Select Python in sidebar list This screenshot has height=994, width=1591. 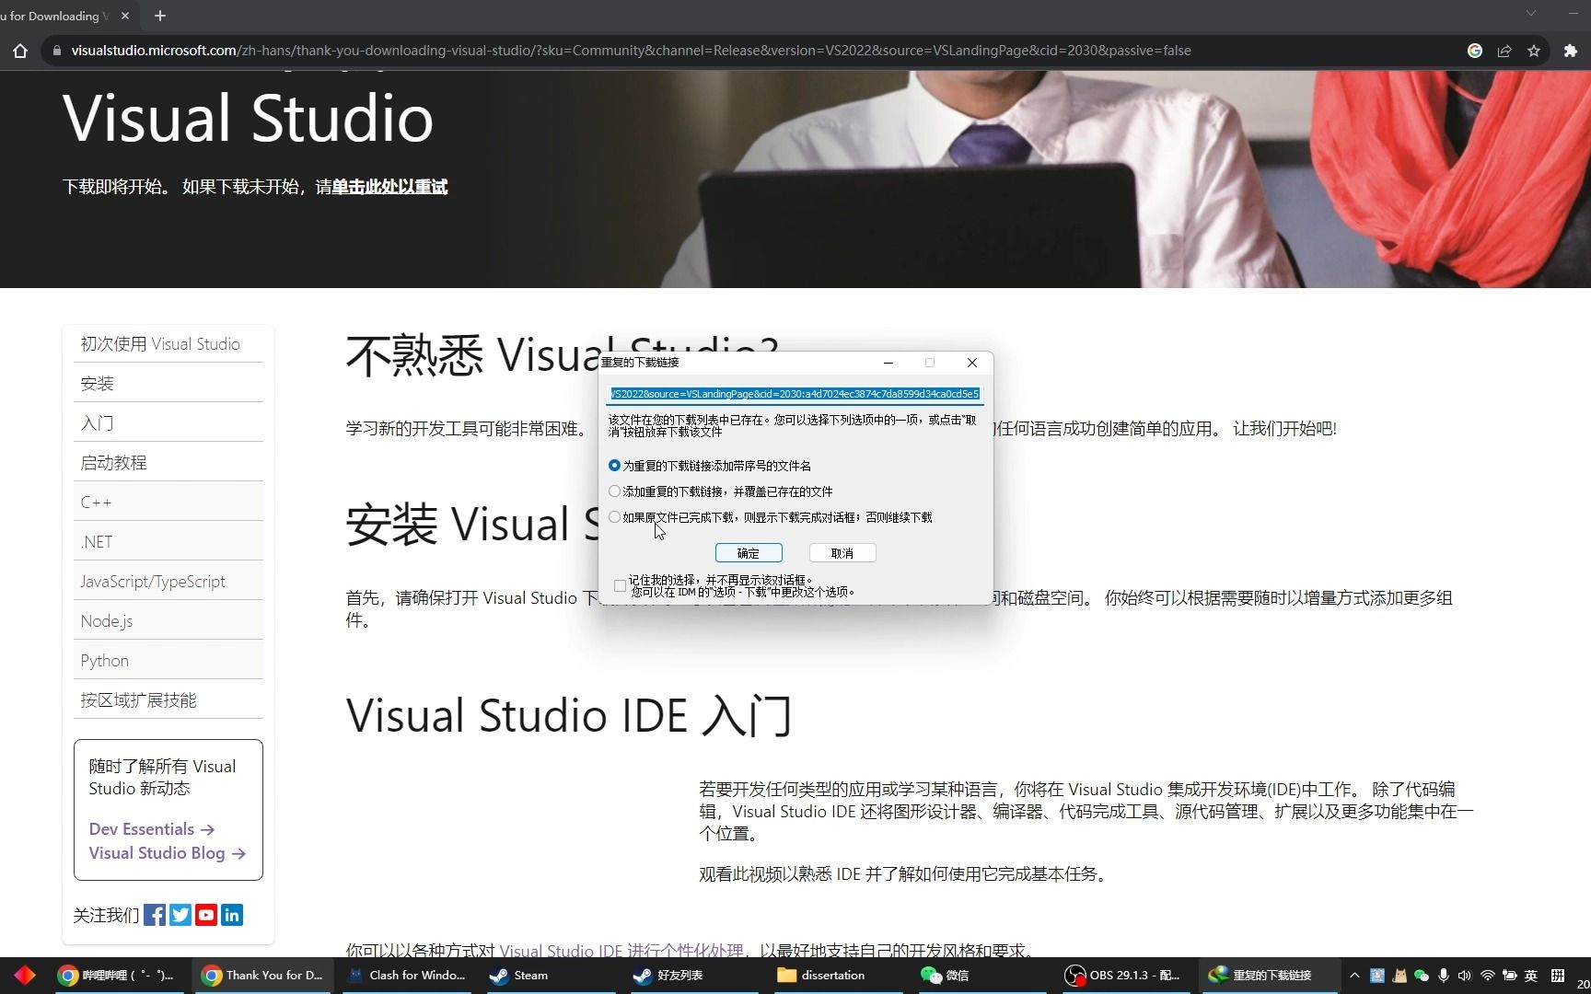coord(168,660)
